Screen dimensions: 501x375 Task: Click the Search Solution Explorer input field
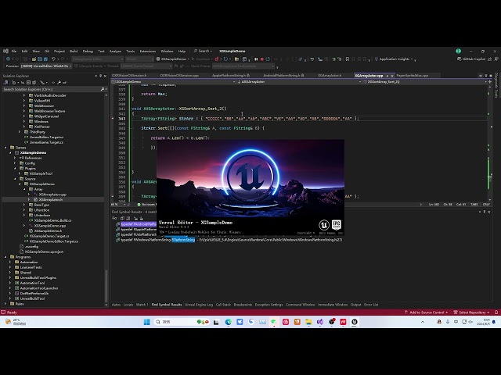[x=51, y=89]
